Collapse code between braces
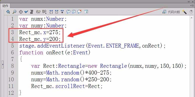Screen dimensions: 195x97 [51, 12]
